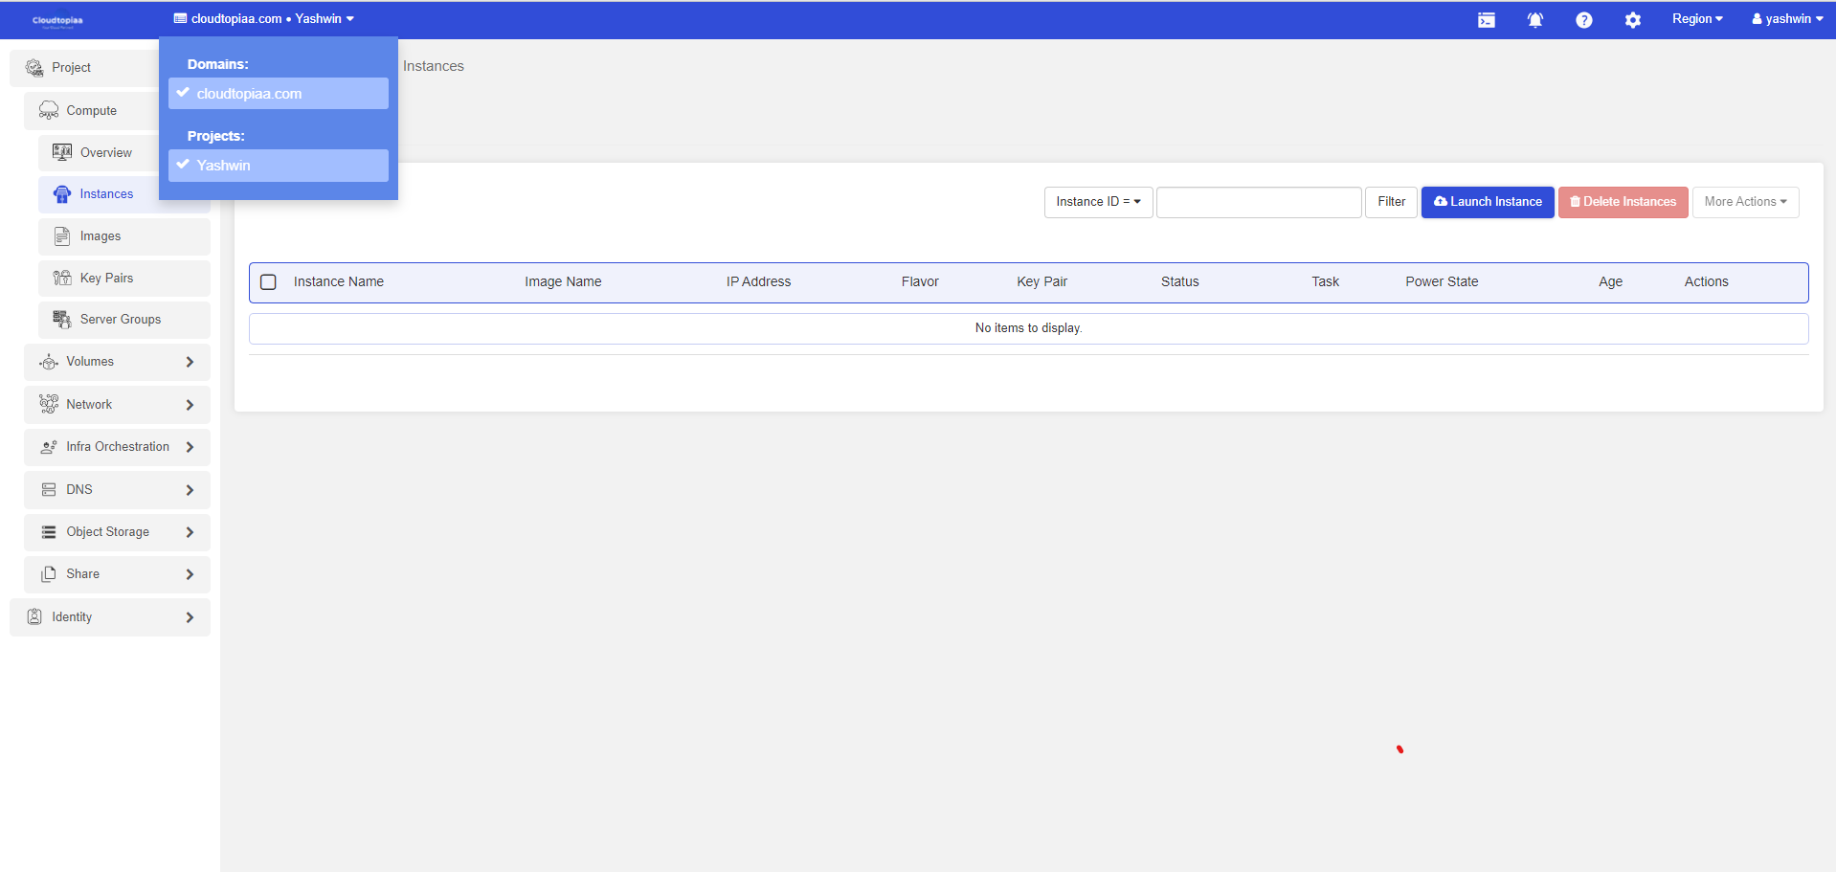Screen dimensions: 1836x872
Task: Click the Launch Instance button
Action: [1487, 202]
